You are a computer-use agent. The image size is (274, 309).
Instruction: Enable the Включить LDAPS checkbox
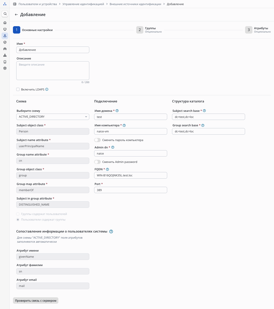pyautogui.click(x=18, y=89)
